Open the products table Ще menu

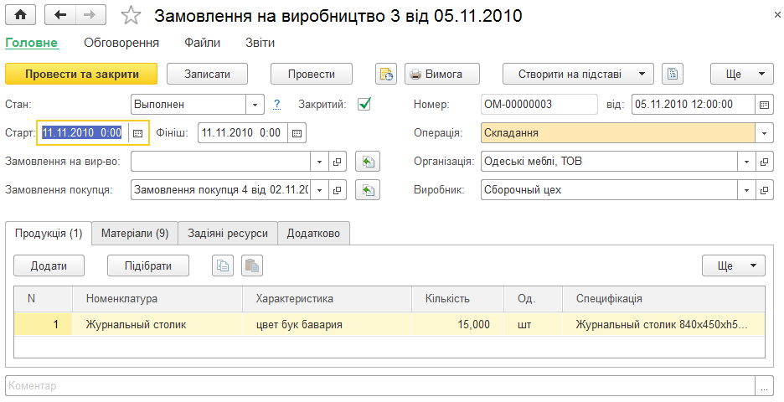pyautogui.click(x=734, y=265)
